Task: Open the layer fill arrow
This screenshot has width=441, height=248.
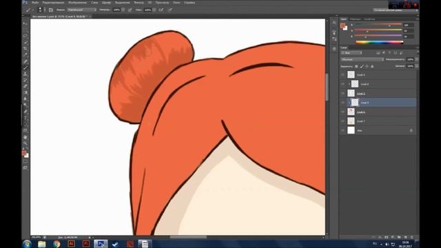Action: [416, 66]
